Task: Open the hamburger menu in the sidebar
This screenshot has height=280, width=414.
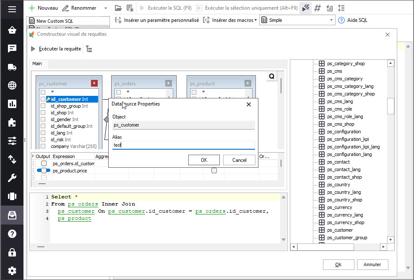Action: coord(12,9)
